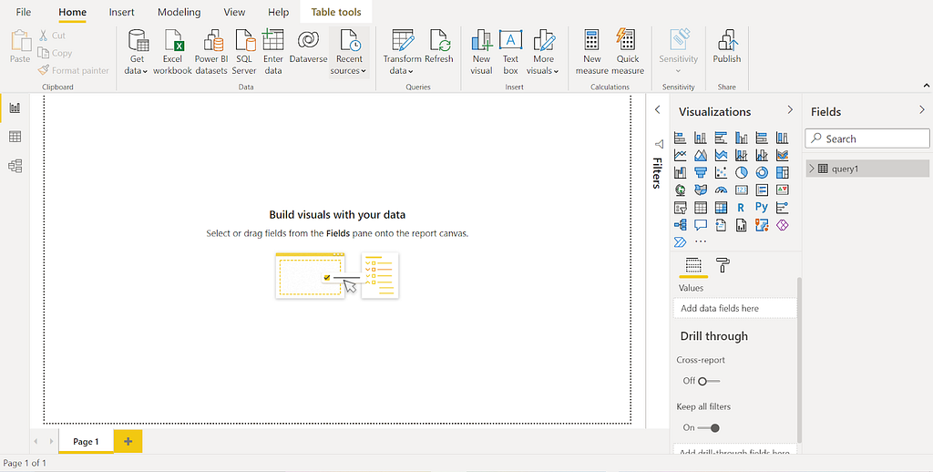Pick the Scatter chart visual
This screenshot has height=472, width=933.
click(722, 172)
